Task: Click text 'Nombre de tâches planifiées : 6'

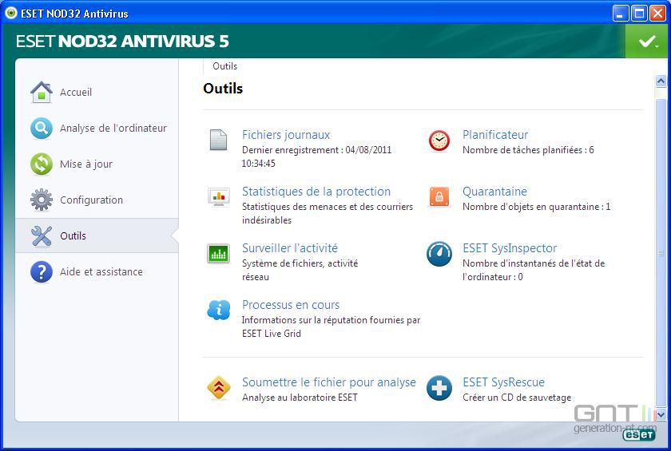Action: [528, 150]
